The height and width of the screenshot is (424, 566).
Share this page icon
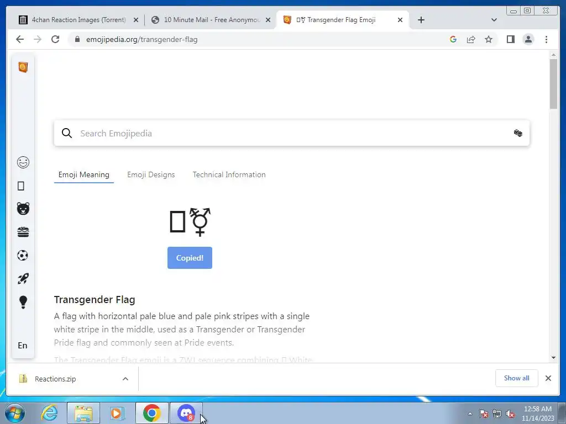471,39
